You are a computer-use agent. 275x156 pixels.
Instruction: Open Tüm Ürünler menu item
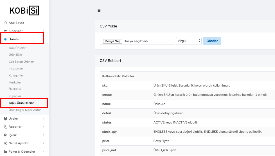[x=17, y=48]
